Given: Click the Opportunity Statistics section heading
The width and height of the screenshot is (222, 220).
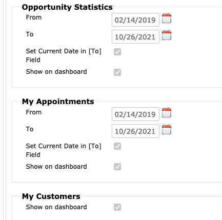Looking at the screenshot, I should (x=67, y=7).
